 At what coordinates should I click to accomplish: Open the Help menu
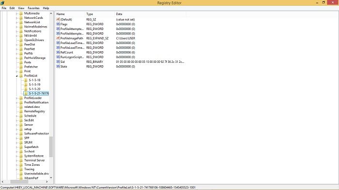46,8
